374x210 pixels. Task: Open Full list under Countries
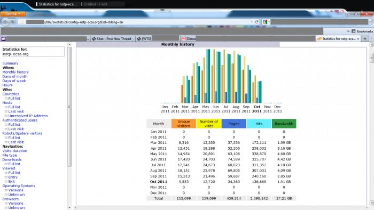(14, 98)
